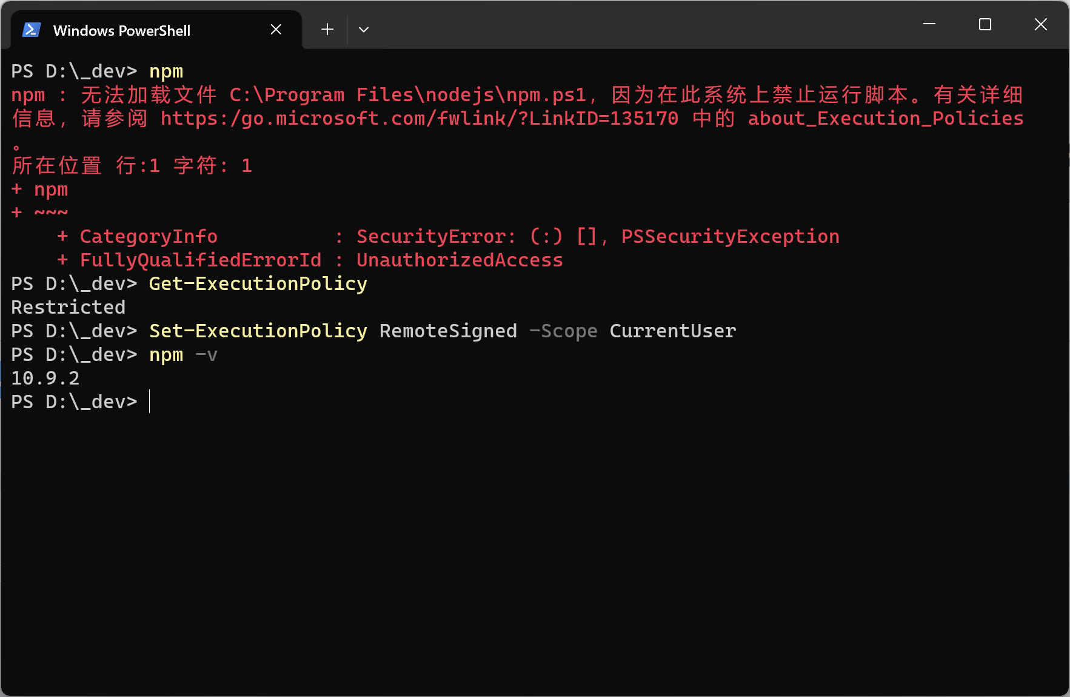Viewport: 1070px width, 697px height.
Task: Click 'FullyQualifiedErrorId' label
Action: 201,260
